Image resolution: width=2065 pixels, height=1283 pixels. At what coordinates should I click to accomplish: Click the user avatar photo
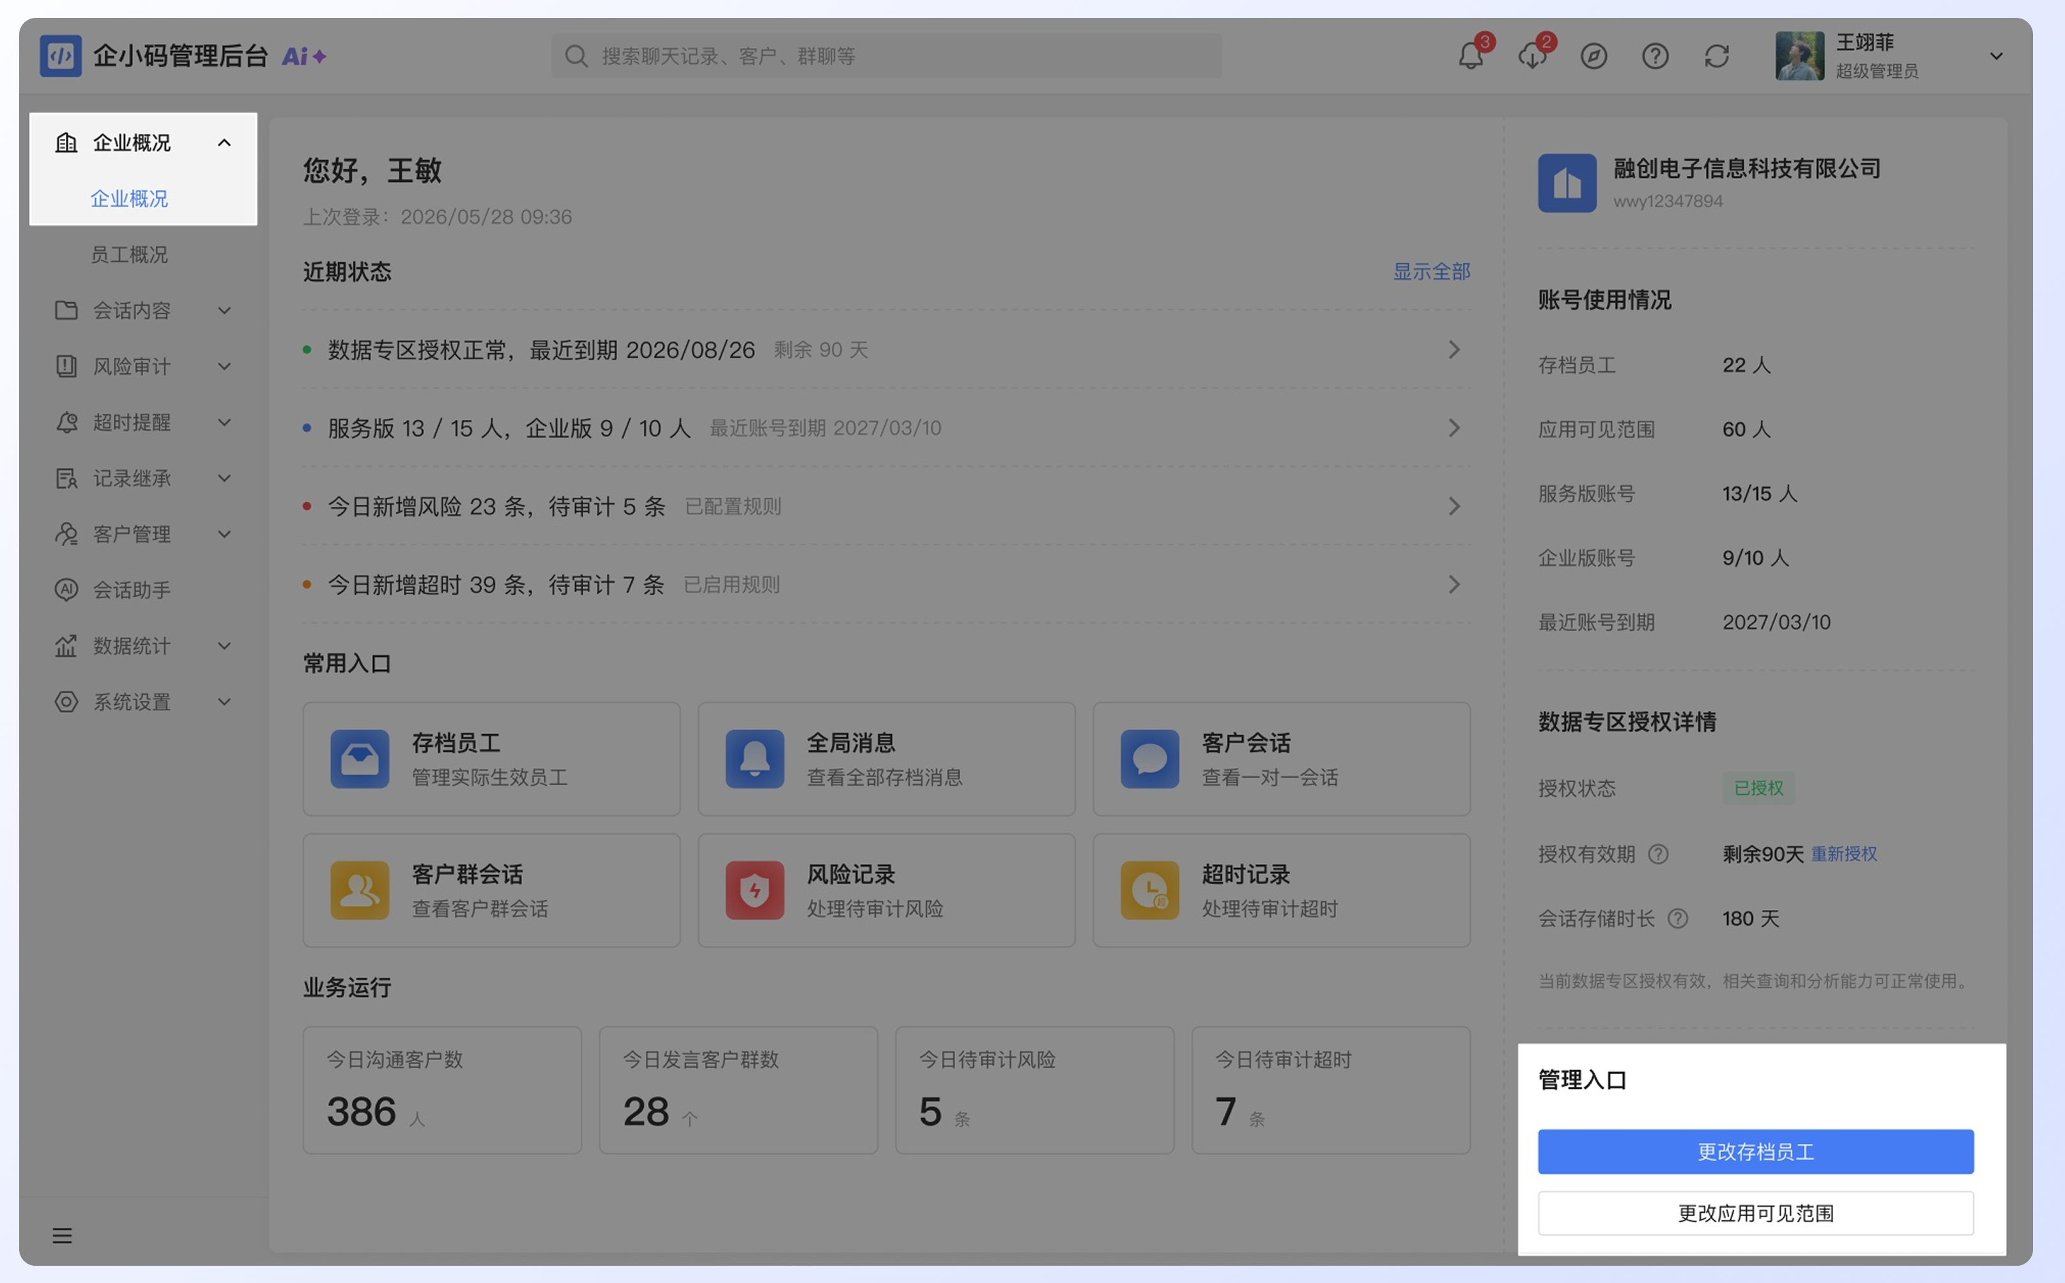(x=1799, y=56)
